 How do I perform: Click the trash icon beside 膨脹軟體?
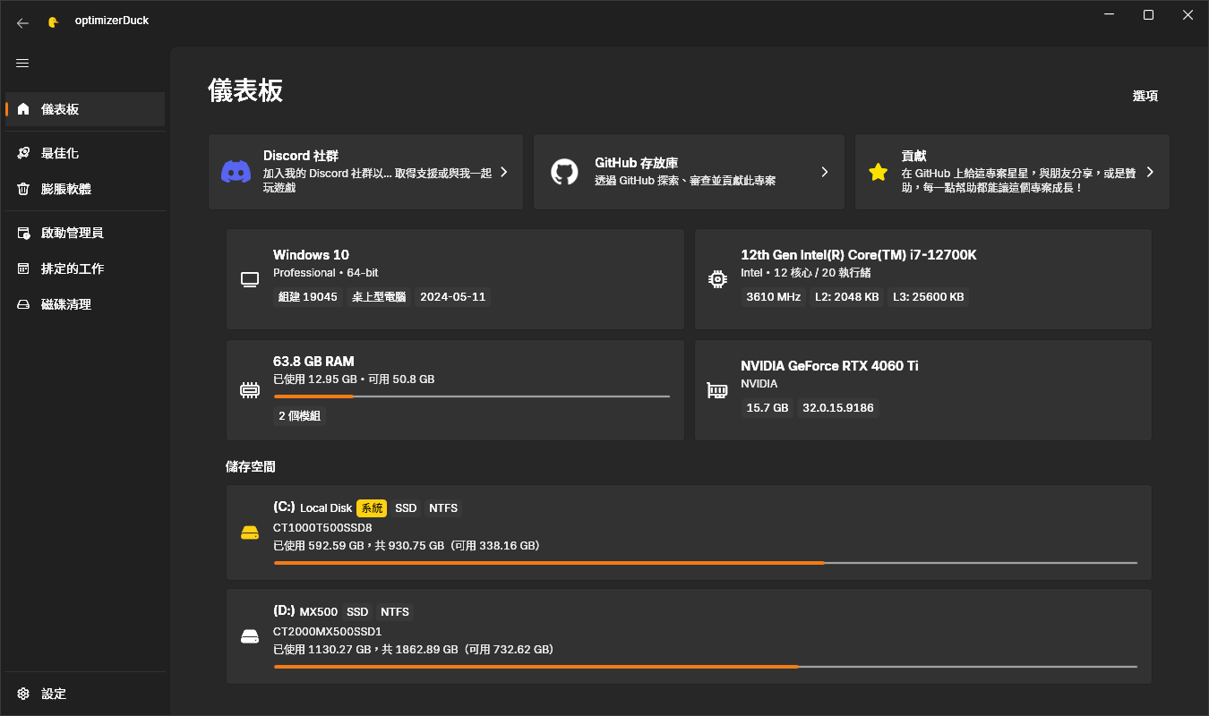23,189
